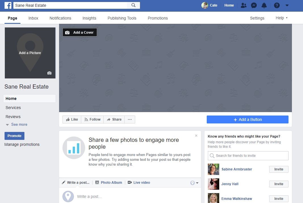
Task: Go to Home in the top bar
Action: pos(229,5)
